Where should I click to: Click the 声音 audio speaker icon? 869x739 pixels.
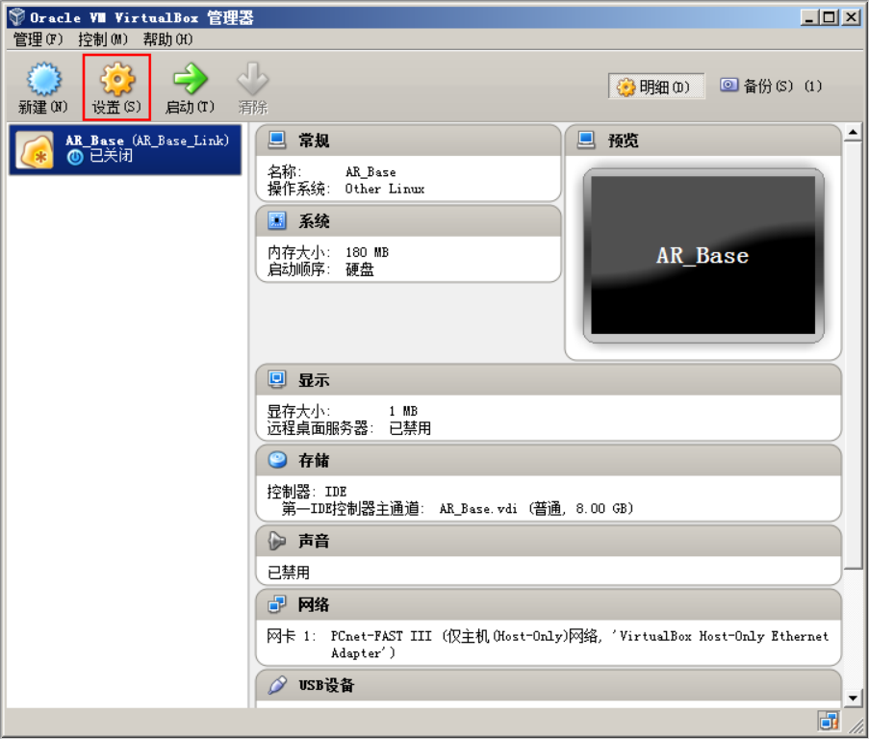pos(276,541)
